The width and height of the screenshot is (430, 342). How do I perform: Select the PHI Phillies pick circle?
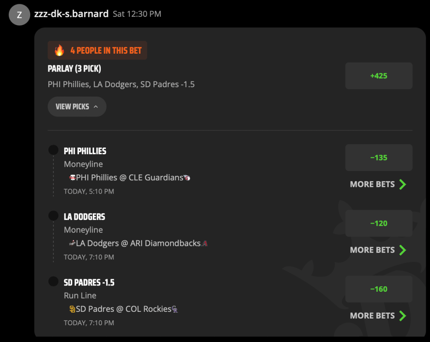(53, 150)
